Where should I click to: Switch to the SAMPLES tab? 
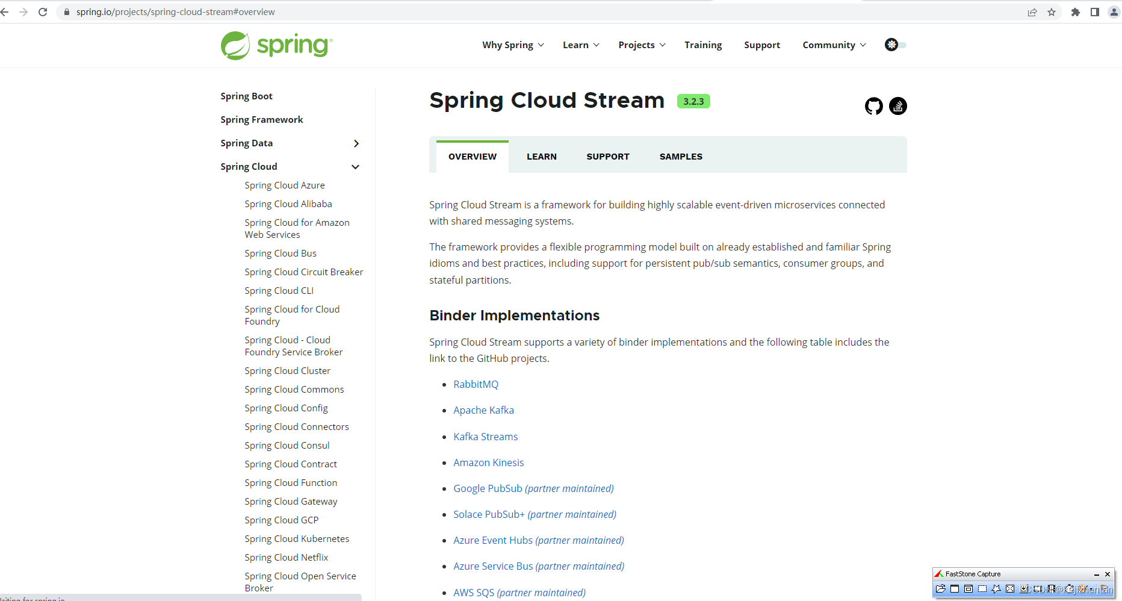[x=681, y=157]
